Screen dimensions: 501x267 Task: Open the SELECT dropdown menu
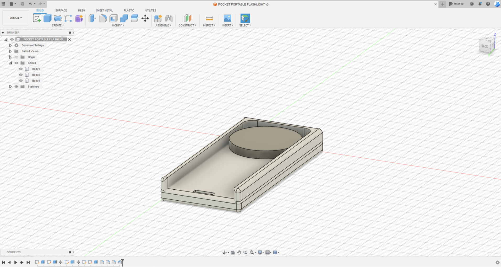pos(245,25)
